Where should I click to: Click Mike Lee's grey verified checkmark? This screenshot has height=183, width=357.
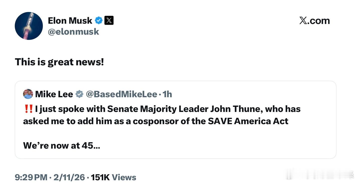(x=79, y=94)
